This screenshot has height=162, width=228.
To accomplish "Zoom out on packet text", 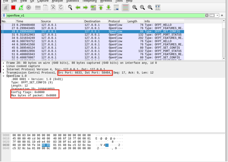I will point(142,7).
